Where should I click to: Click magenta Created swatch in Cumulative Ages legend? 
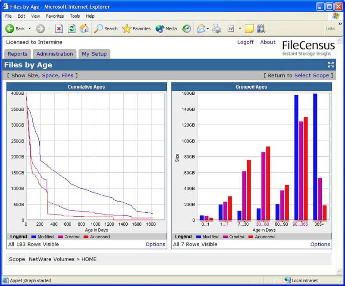(x=60, y=236)
